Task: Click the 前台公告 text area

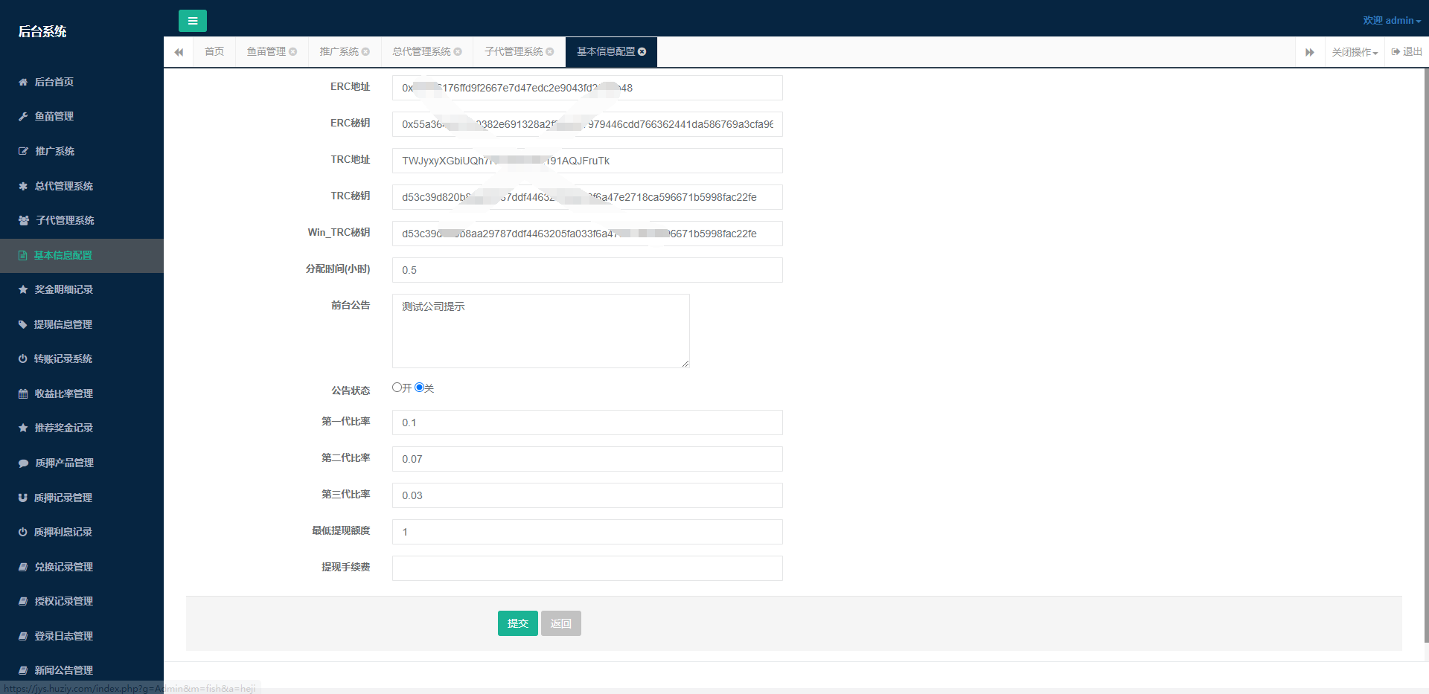Action: click(x=540, y=331)
